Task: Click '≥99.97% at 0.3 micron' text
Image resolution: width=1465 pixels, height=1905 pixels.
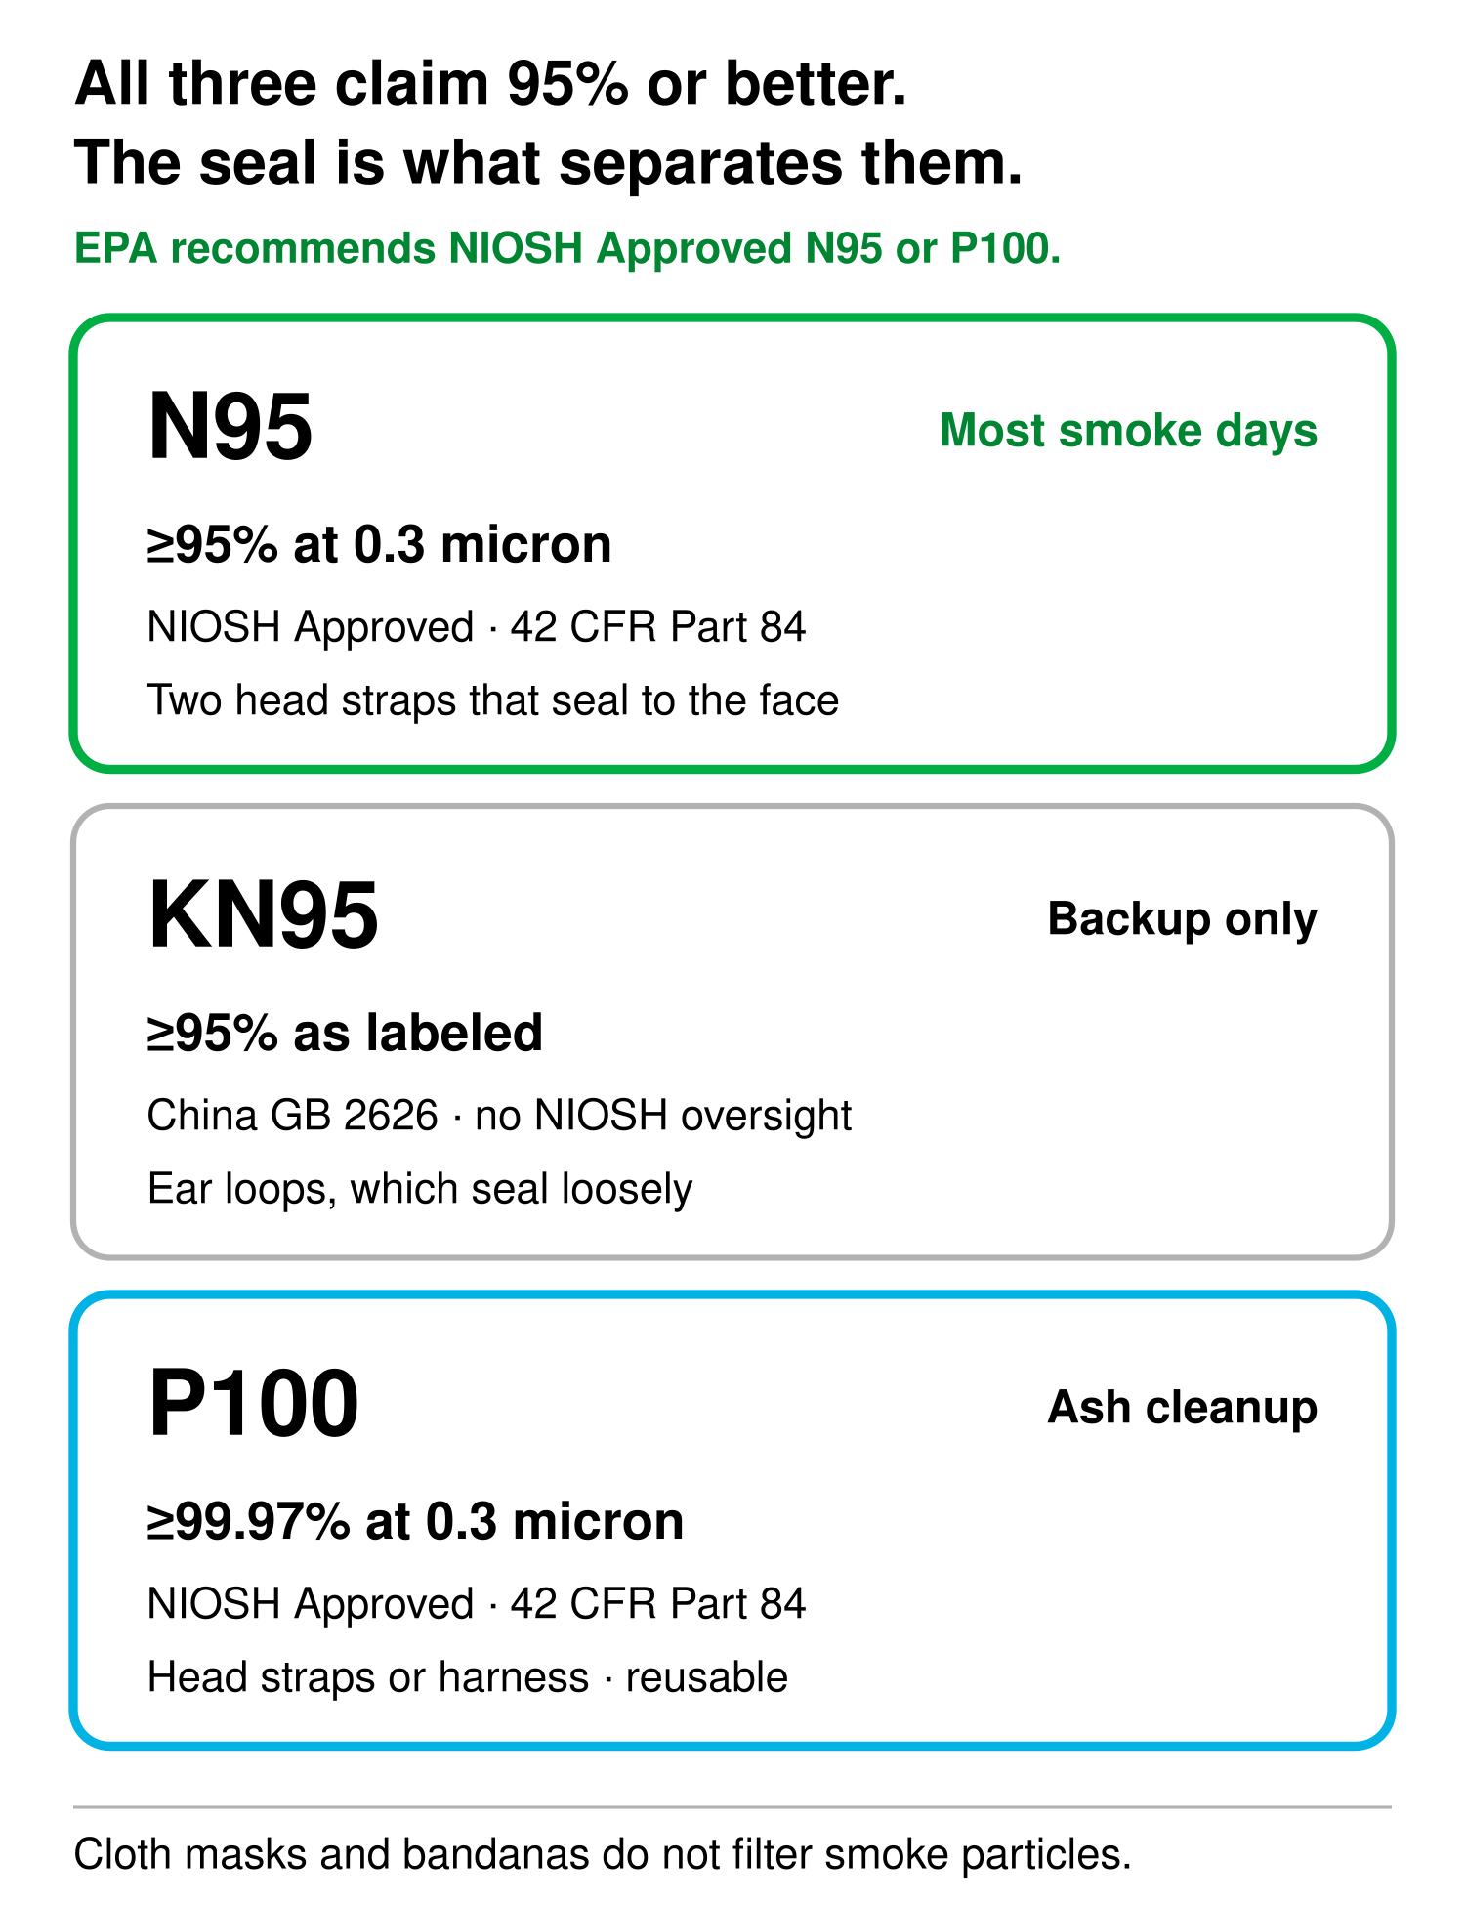Action: [x=415, y=1521]
